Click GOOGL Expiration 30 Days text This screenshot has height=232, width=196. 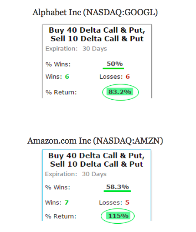click(x=76, y=49)
